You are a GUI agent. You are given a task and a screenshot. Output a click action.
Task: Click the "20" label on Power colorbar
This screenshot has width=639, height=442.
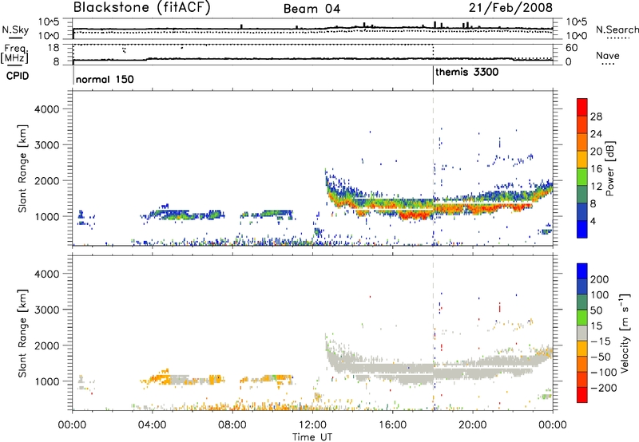coord(596,152)
